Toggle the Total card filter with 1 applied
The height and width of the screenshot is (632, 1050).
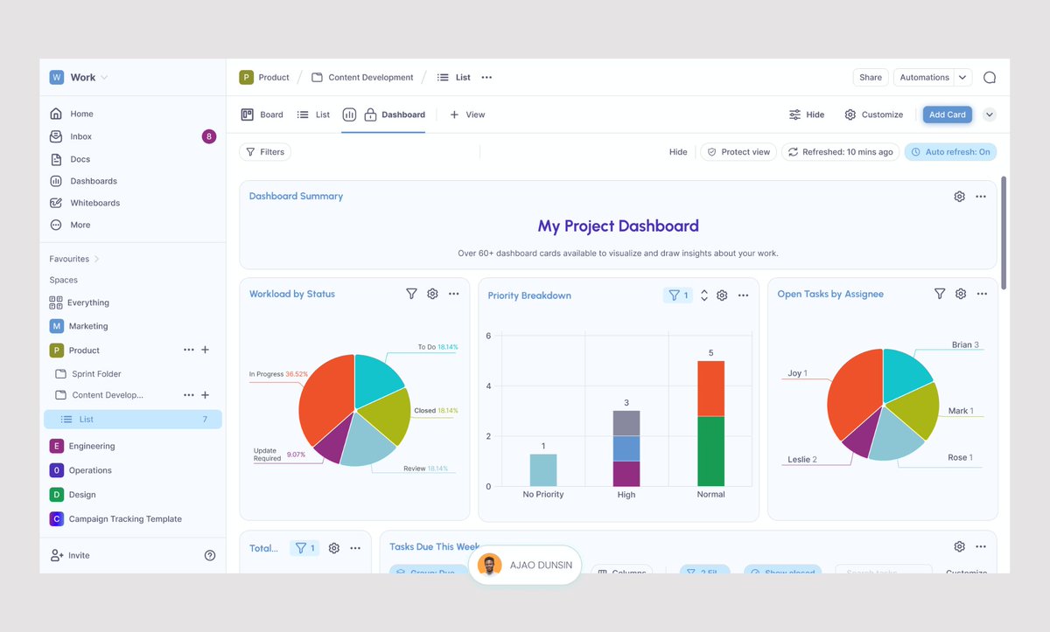(304, 548)
